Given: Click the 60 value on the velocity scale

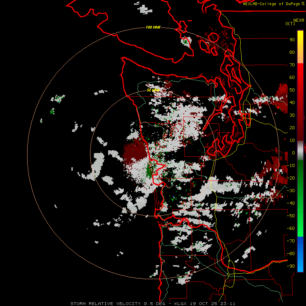Looking at the screenshot, I should [292, 78].
